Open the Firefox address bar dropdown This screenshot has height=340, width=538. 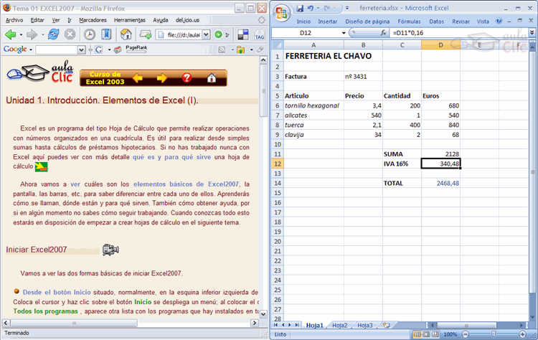207,34
